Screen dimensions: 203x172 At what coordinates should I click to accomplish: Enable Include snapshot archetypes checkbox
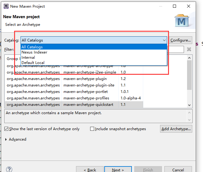[x=92, y=129]
